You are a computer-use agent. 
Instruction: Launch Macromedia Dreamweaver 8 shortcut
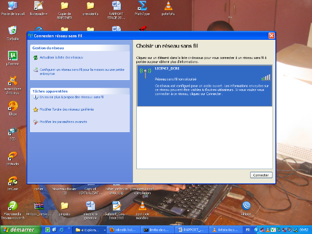click(x=13, y=207)
